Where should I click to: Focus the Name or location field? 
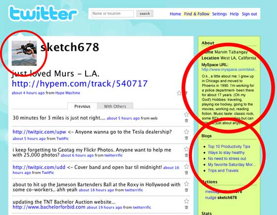point(113,14)
